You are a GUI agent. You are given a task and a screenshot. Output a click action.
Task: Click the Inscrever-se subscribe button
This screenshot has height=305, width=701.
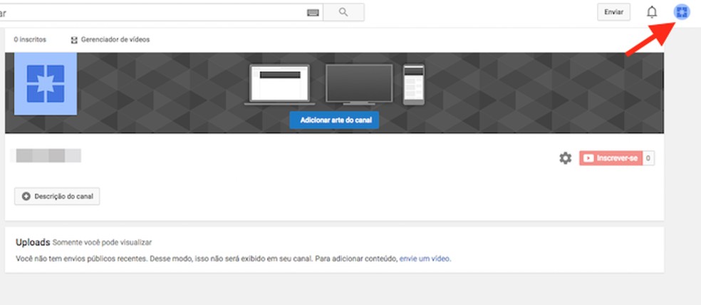coord(611,158)
